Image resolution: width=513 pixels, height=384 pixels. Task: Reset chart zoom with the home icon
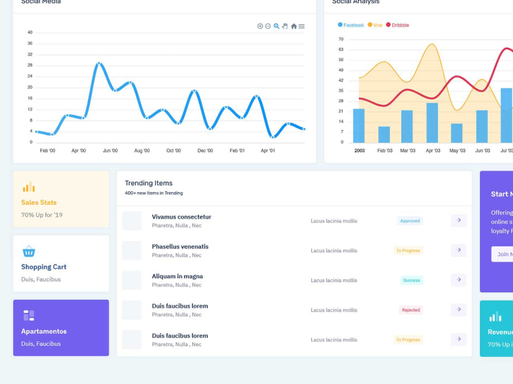pyautogui.click(x=294, y=26)
